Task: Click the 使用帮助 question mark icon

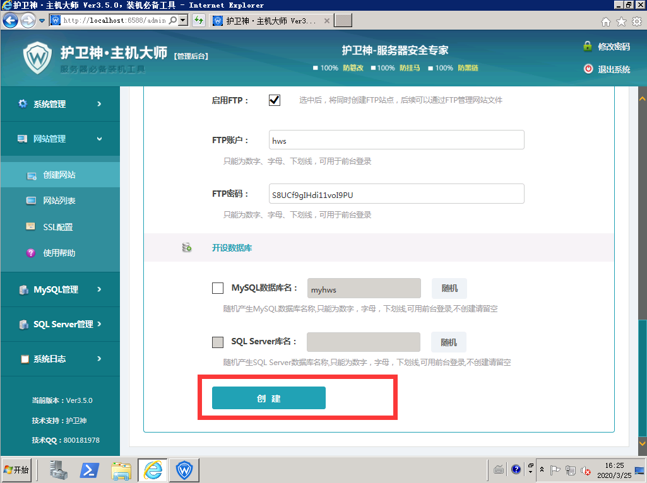Action: (x=30, y=253)
